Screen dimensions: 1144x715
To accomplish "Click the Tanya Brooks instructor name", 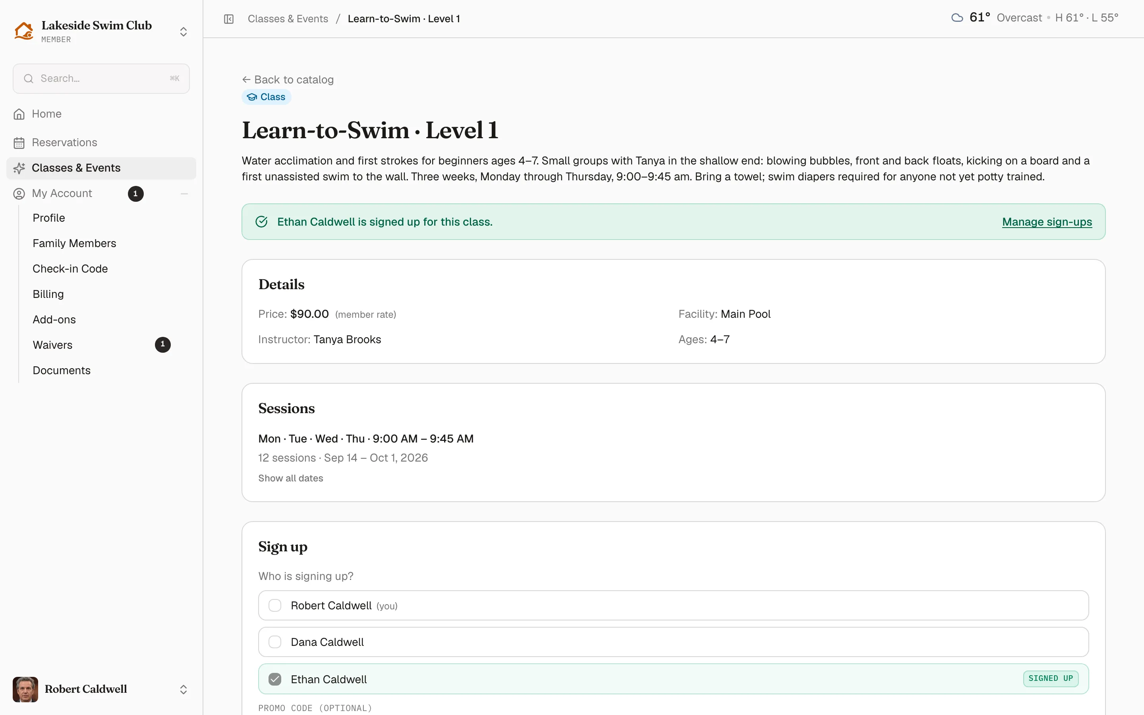I will (x=347, y=340).
